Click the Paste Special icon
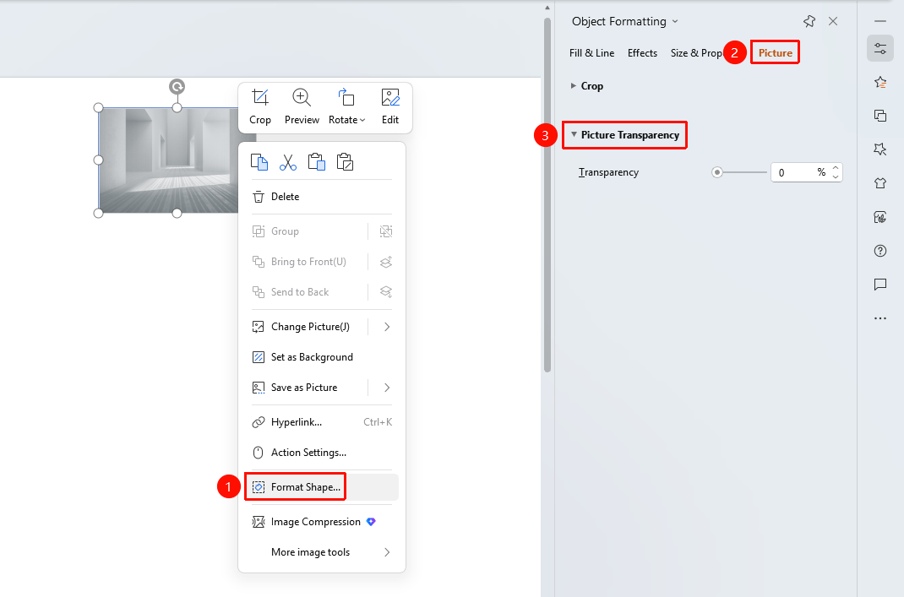The height and width of the screenshot is (597, 904). click(x=345, y=162)
